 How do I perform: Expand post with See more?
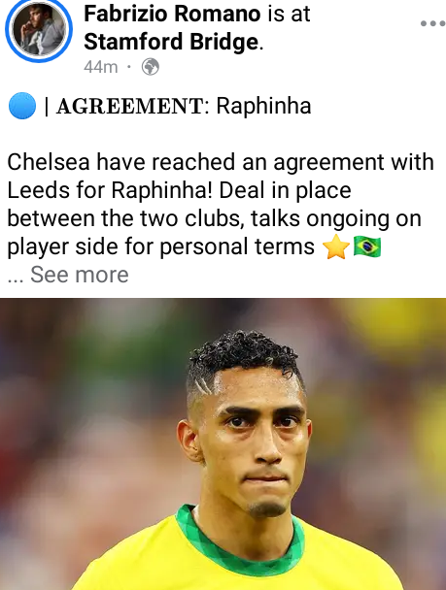click(x=80, y=275)
